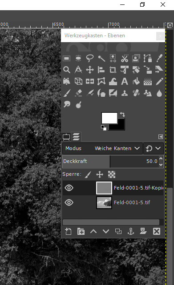This screenshot has width=174, height=285.
Task: Select the Color Picker eyedropper tool
Action: click(x=159, y=58)
